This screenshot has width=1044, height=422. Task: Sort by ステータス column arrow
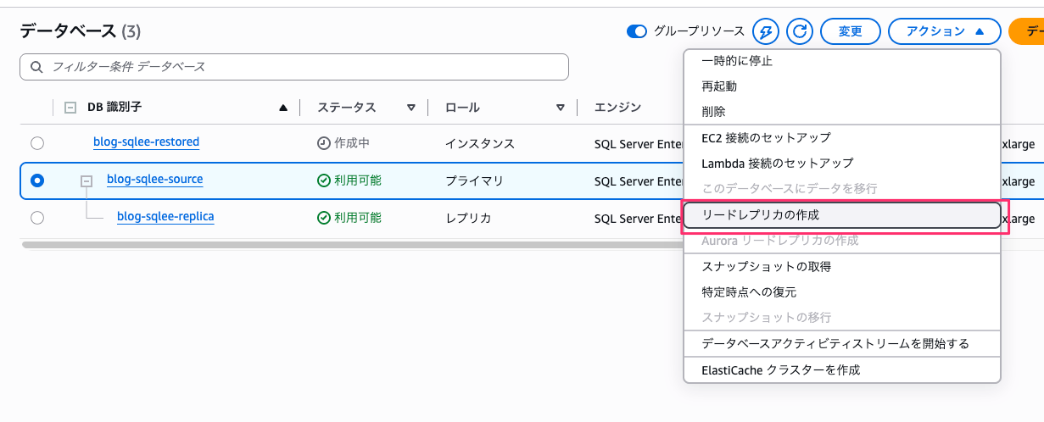pyautogui.click(x=411, y=108)
